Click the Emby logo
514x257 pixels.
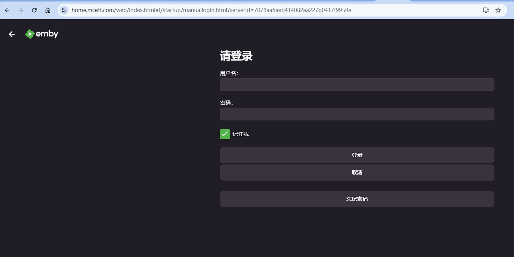(x=41, y=34)
